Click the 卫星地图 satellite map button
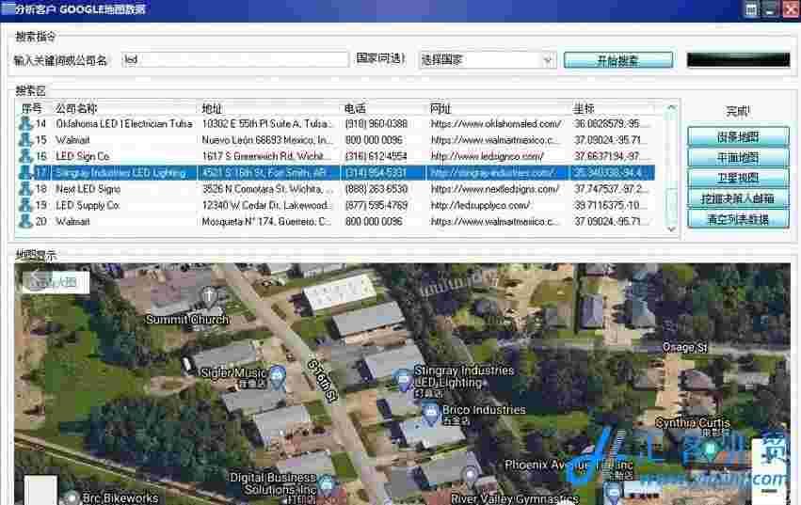 (x=738, y=178)
